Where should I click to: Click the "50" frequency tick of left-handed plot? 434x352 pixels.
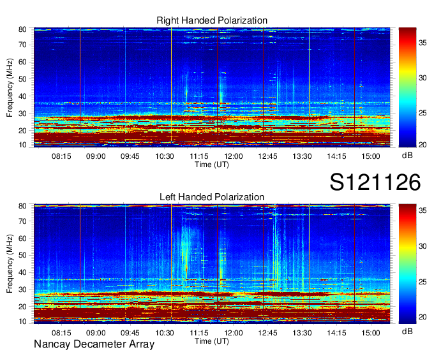pyautogui.click(x=22, y=256)
